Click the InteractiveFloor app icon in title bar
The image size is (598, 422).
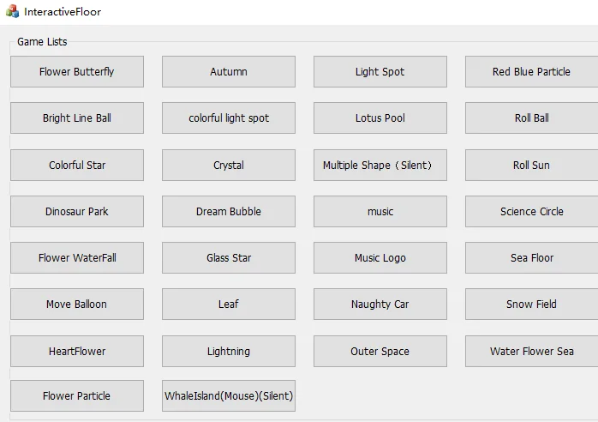[x=12, y=12]
